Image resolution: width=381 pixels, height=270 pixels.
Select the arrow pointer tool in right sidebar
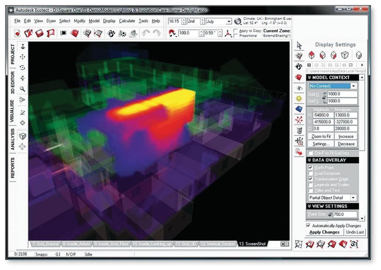tap(298, 45)
